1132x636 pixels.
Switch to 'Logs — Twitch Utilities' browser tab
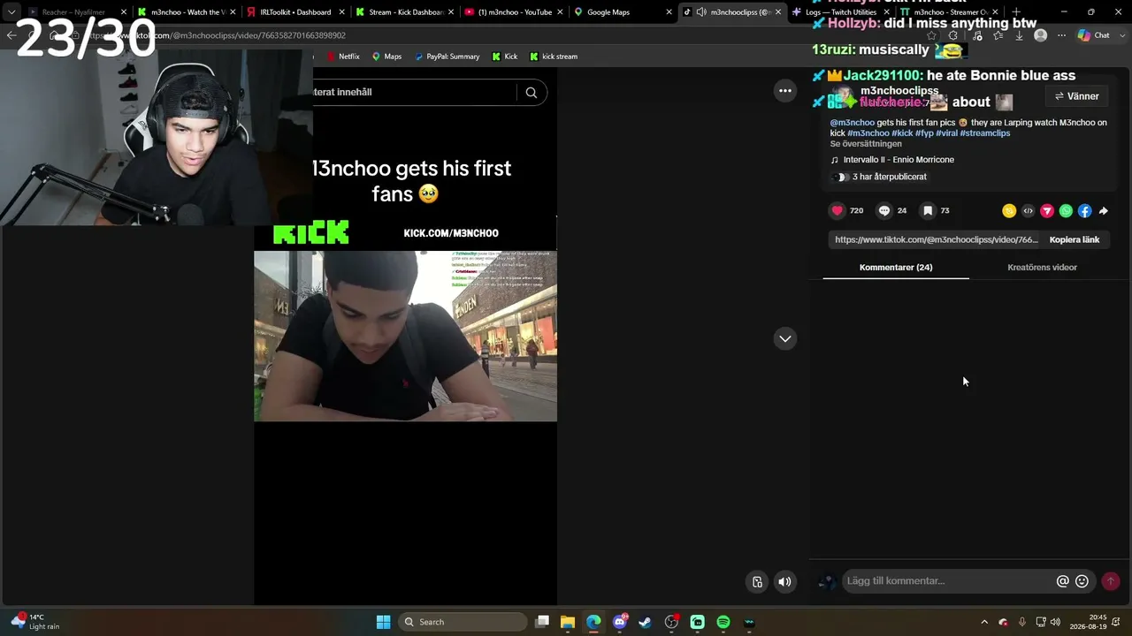click(x=841, y=12)
